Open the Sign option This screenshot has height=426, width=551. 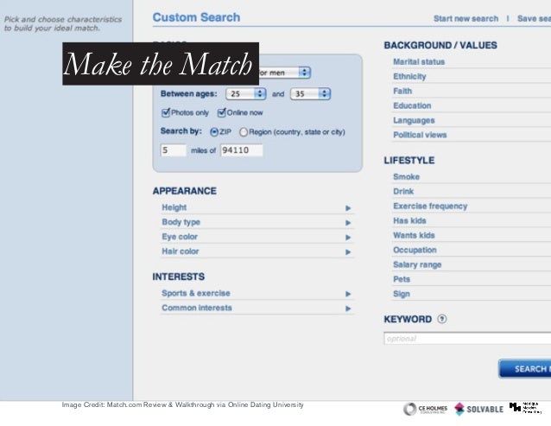402,294
